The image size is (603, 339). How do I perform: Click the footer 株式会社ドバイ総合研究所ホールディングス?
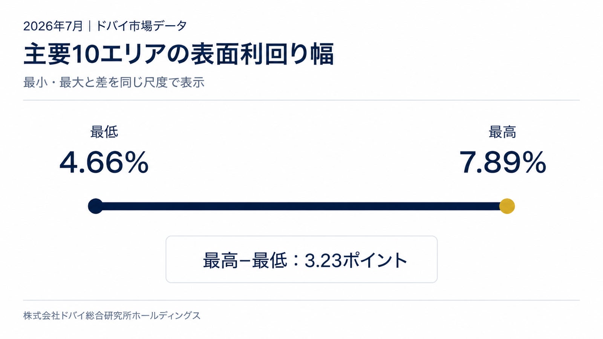click(x=112, y=315)
